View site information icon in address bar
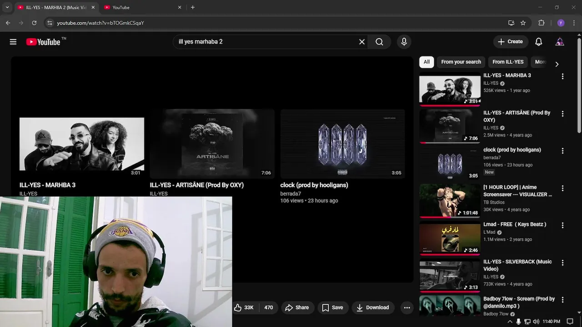Image resolution: width=582 pixels, height=327 pixels. (50, 23)
